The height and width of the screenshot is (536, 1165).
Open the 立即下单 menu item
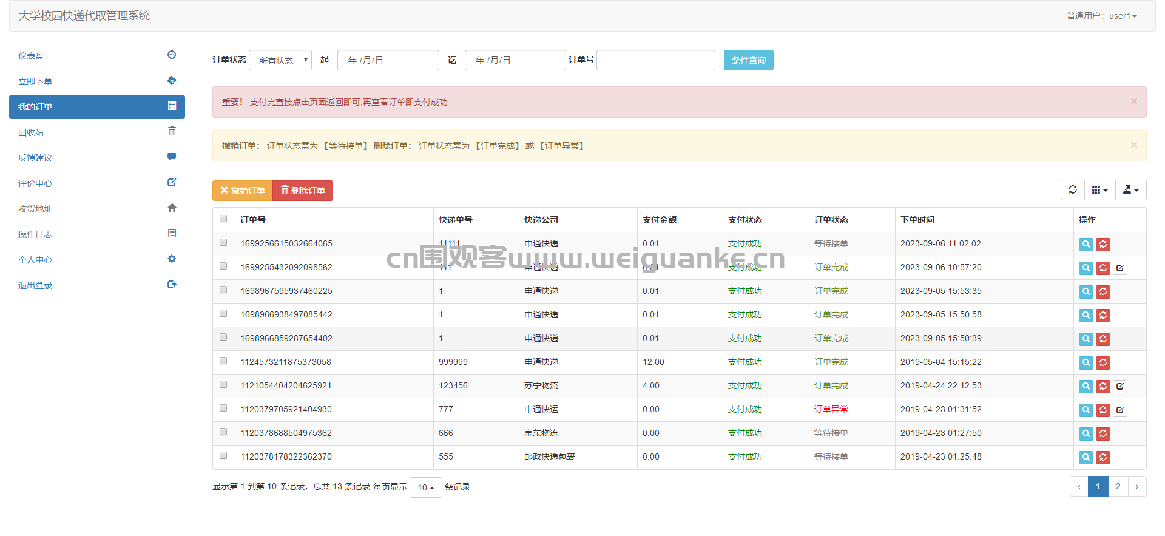point(97,81)
